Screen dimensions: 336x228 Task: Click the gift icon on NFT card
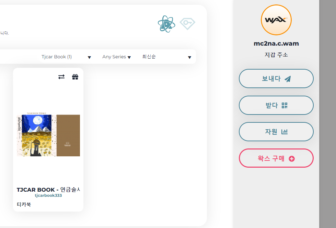75,77
